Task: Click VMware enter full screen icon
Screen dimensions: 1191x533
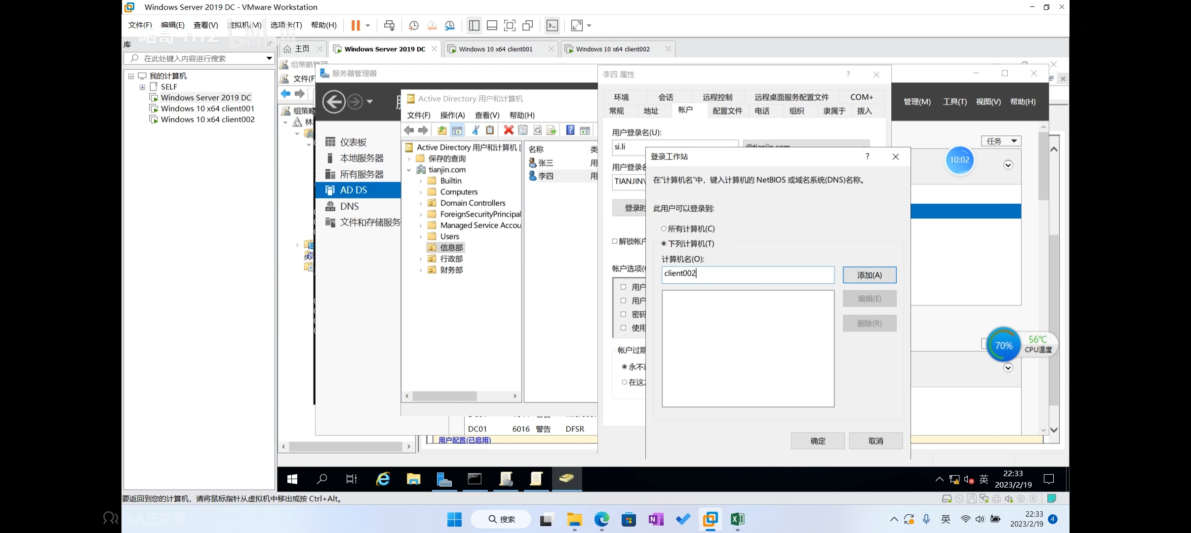Action: click(x=510, y=25)
